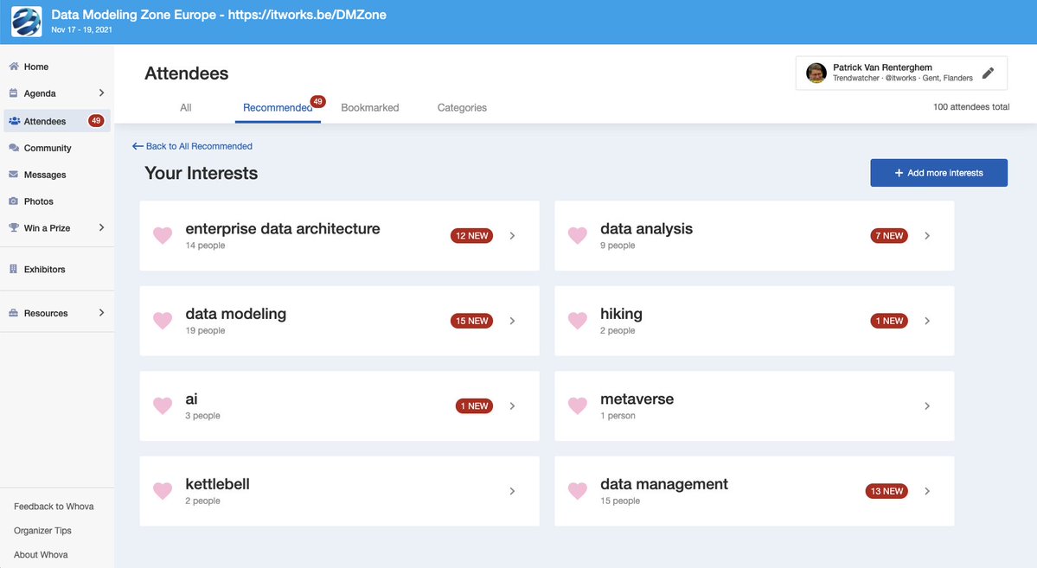Image resolution: width=1037 pixels, height=568 pixels.
Task: Open data modeling chevron arrow
Action: click(513, 321)
